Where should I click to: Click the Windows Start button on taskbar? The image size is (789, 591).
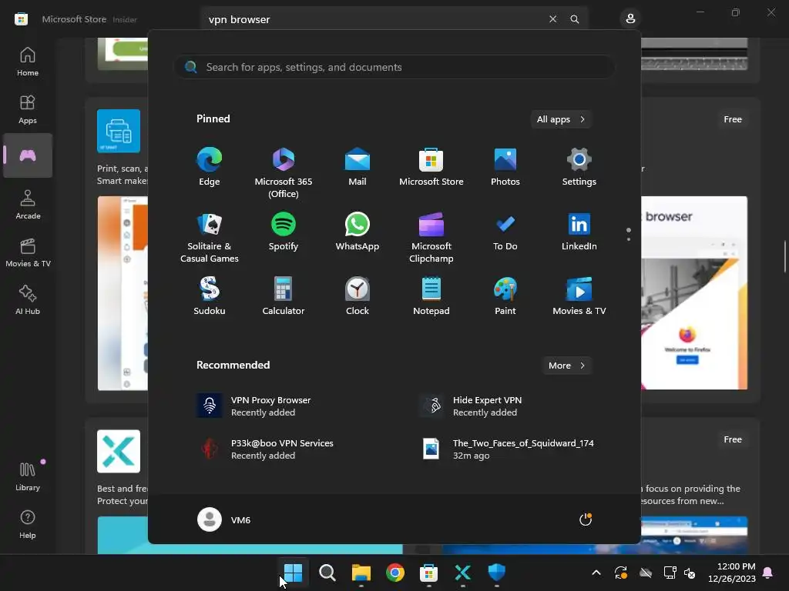(x=293, y=573)
